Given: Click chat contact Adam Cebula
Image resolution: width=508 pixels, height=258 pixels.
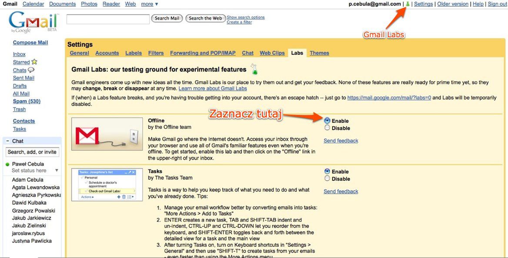Looking at the screenshot, I should pyautogui.click(x=27, y=180).
